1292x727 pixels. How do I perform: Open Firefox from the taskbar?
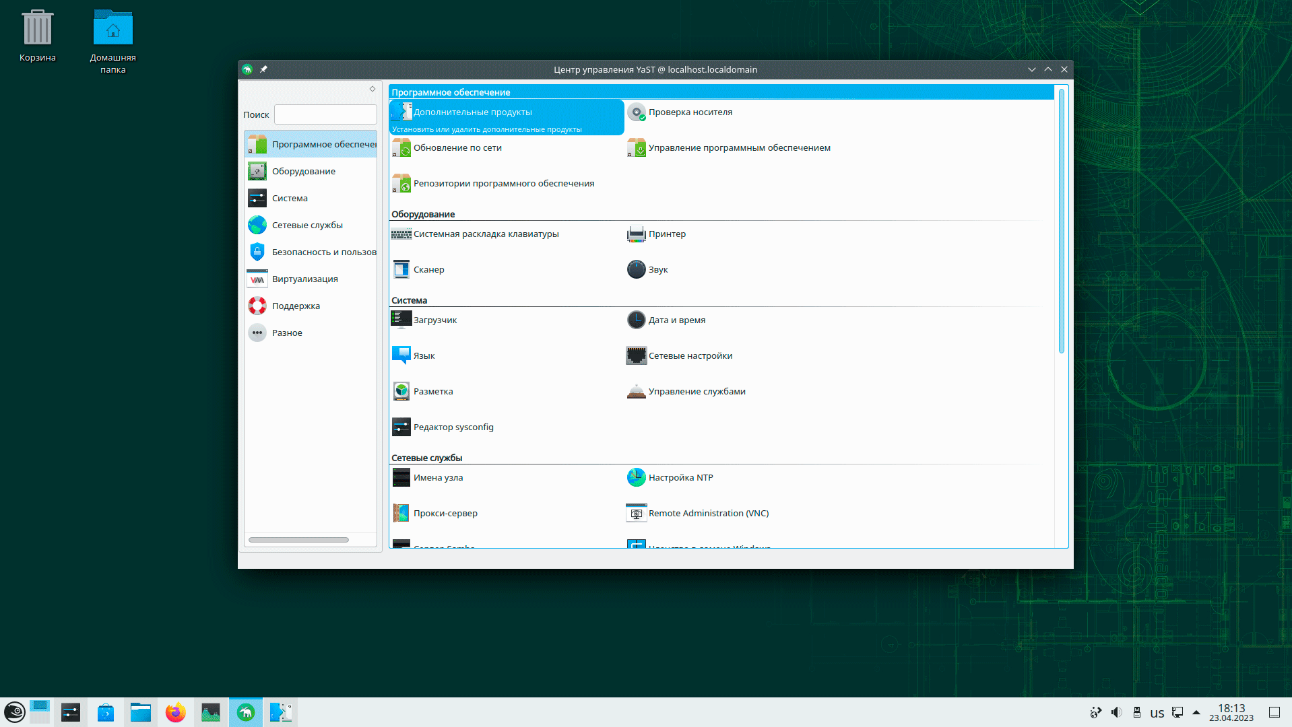coord(176,712)
